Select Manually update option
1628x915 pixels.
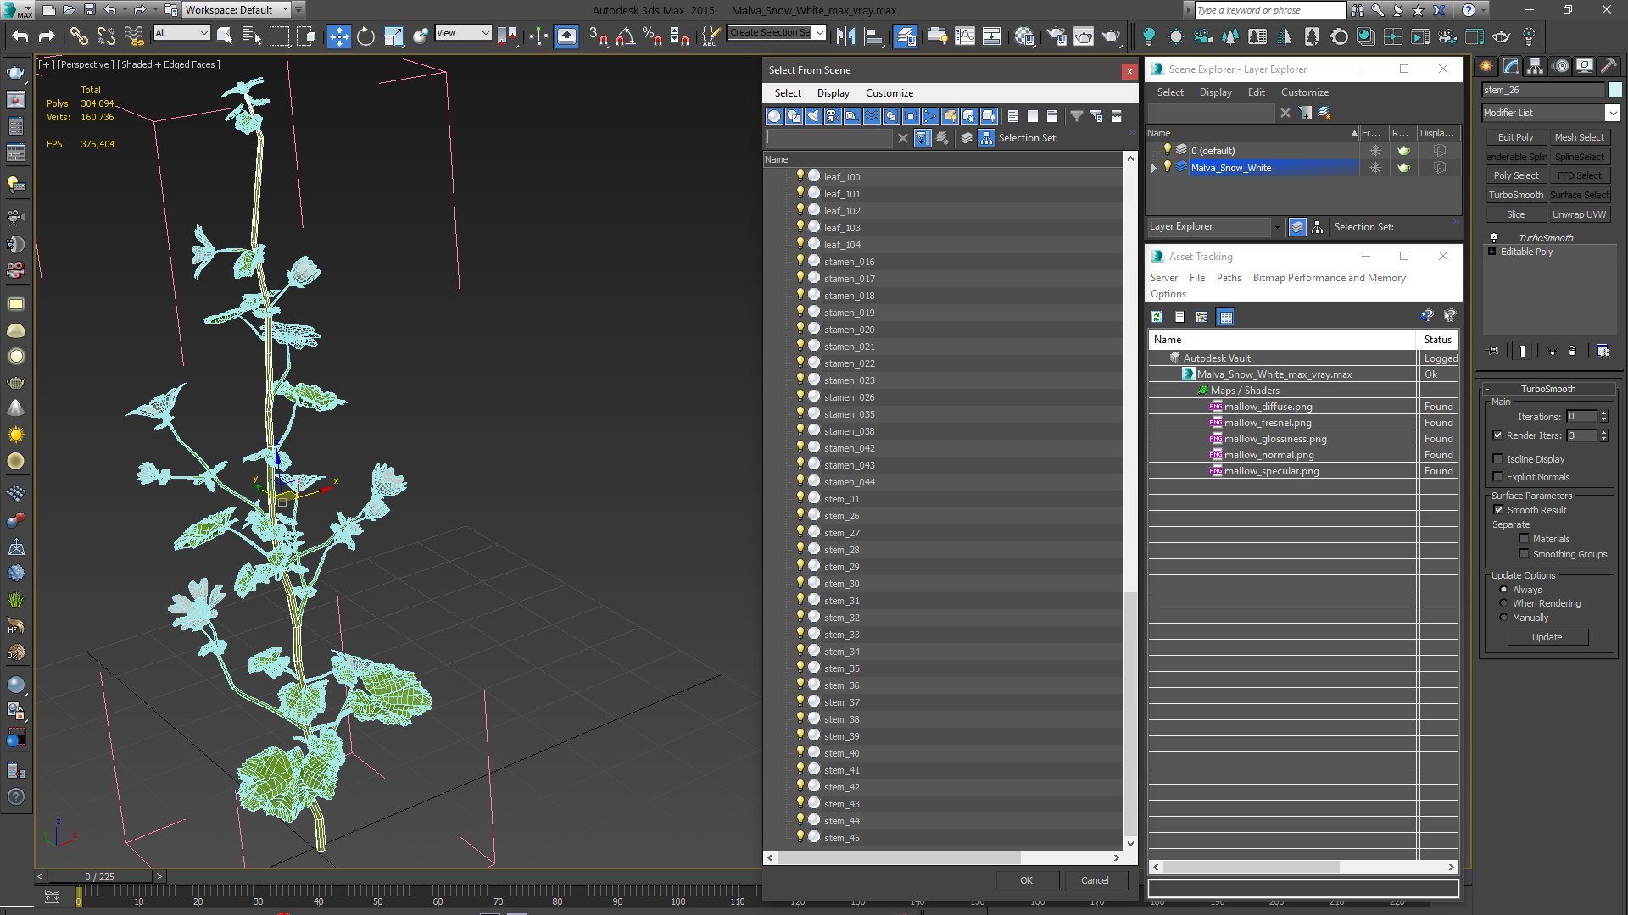point(1504,618)
